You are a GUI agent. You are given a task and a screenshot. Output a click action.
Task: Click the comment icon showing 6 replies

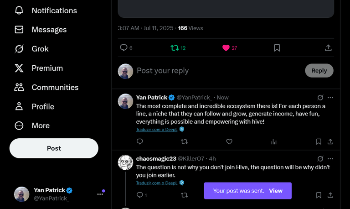point(124,47)
